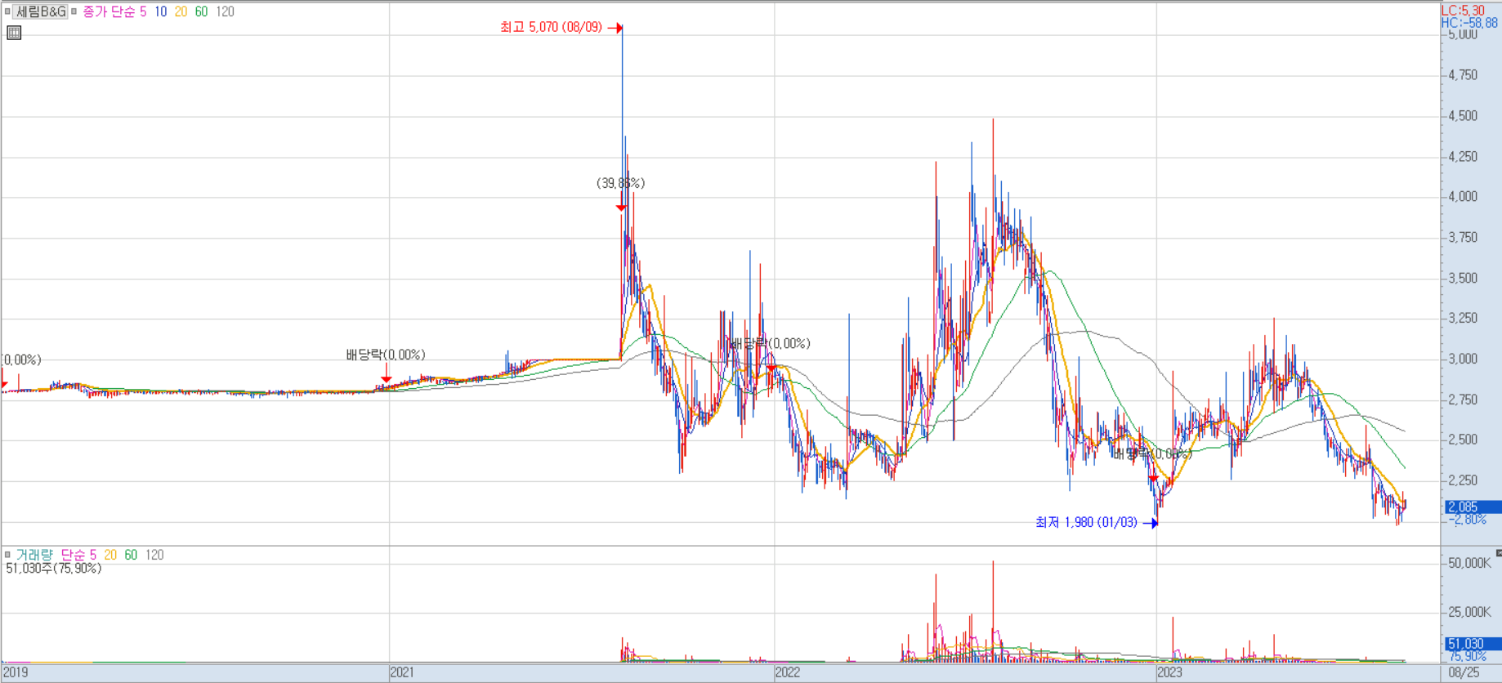Click the 세림B&G stock name label
Image resolution: width=1502 pixels, height=683 pixels.
[41, 11]
